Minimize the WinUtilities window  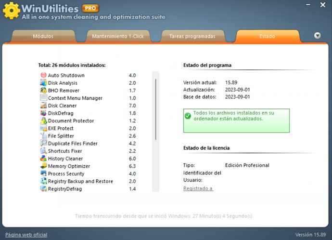click(x=308, y=5)
